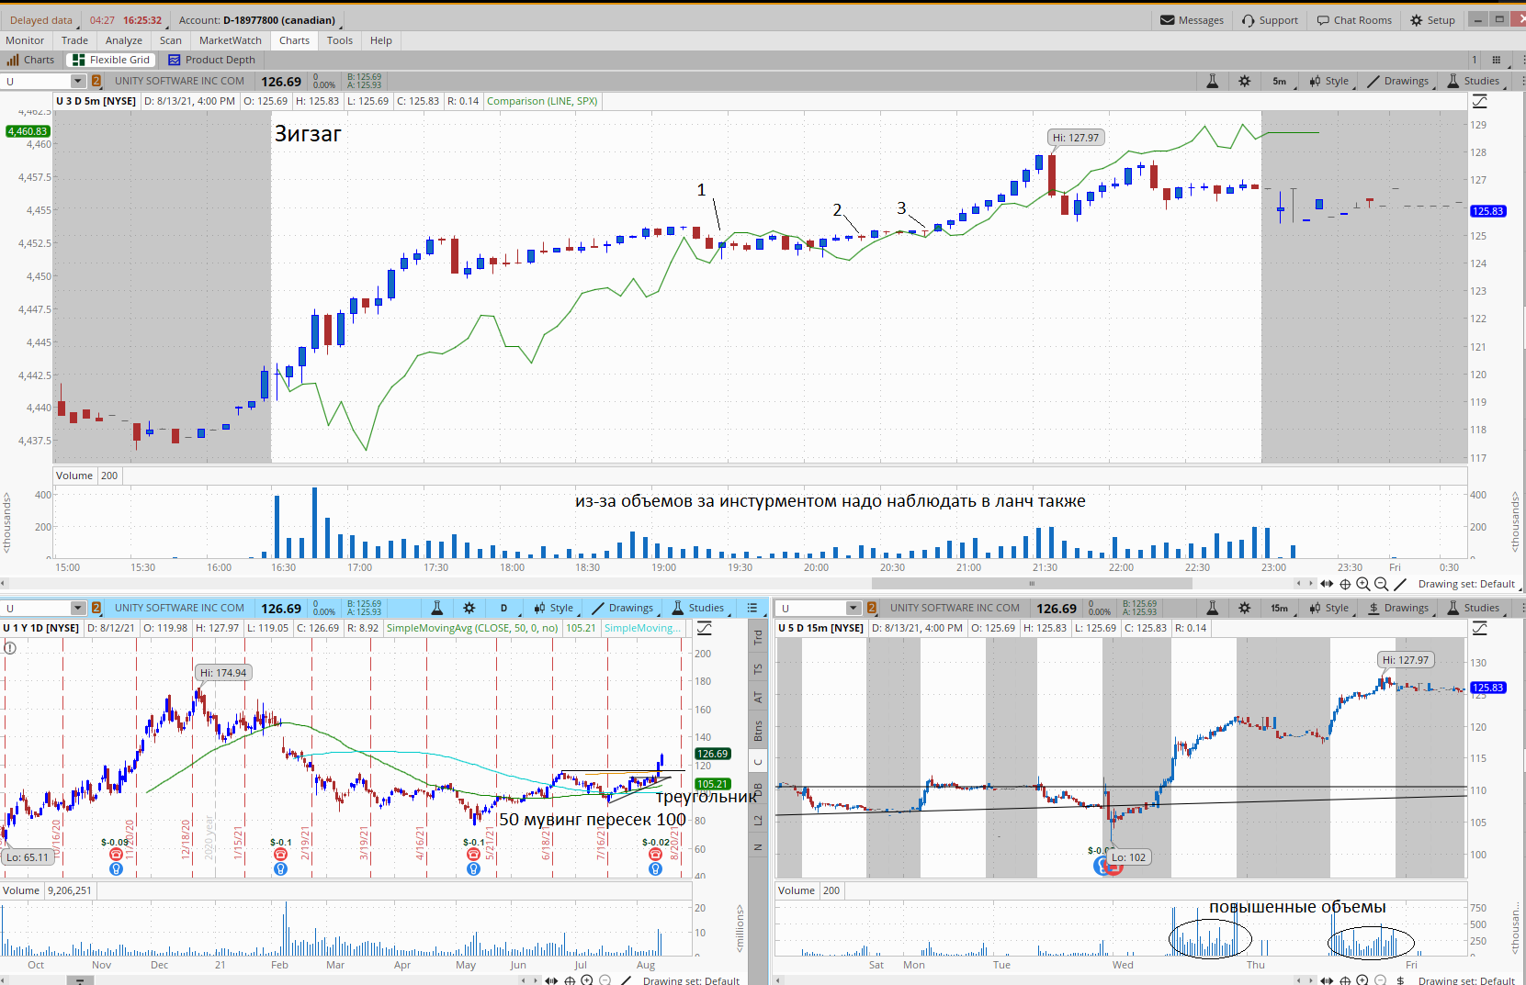
Task: Open Chat Rooms
Action: (x=1354, y=20)
